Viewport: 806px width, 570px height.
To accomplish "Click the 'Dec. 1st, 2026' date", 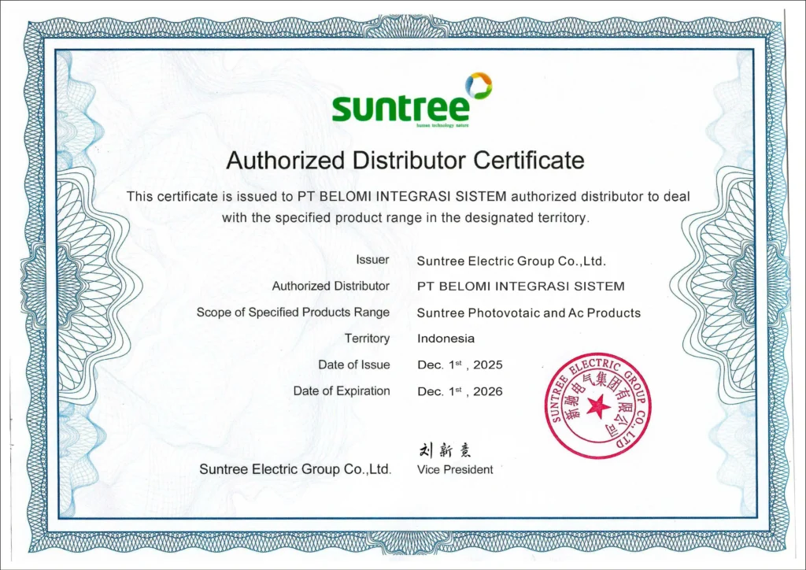I will point(460,391).
